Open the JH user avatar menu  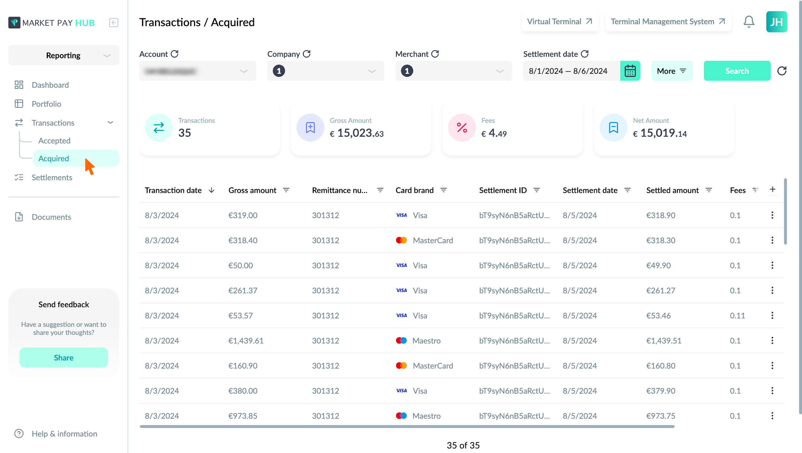click(x=776, y=22)
